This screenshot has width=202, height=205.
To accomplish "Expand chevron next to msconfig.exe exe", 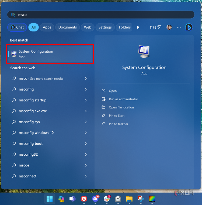I will 86,111.
